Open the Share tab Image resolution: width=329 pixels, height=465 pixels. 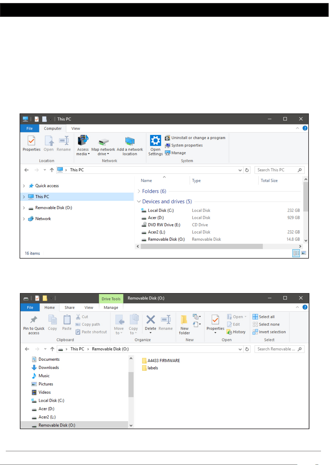(x=70, y=307)
